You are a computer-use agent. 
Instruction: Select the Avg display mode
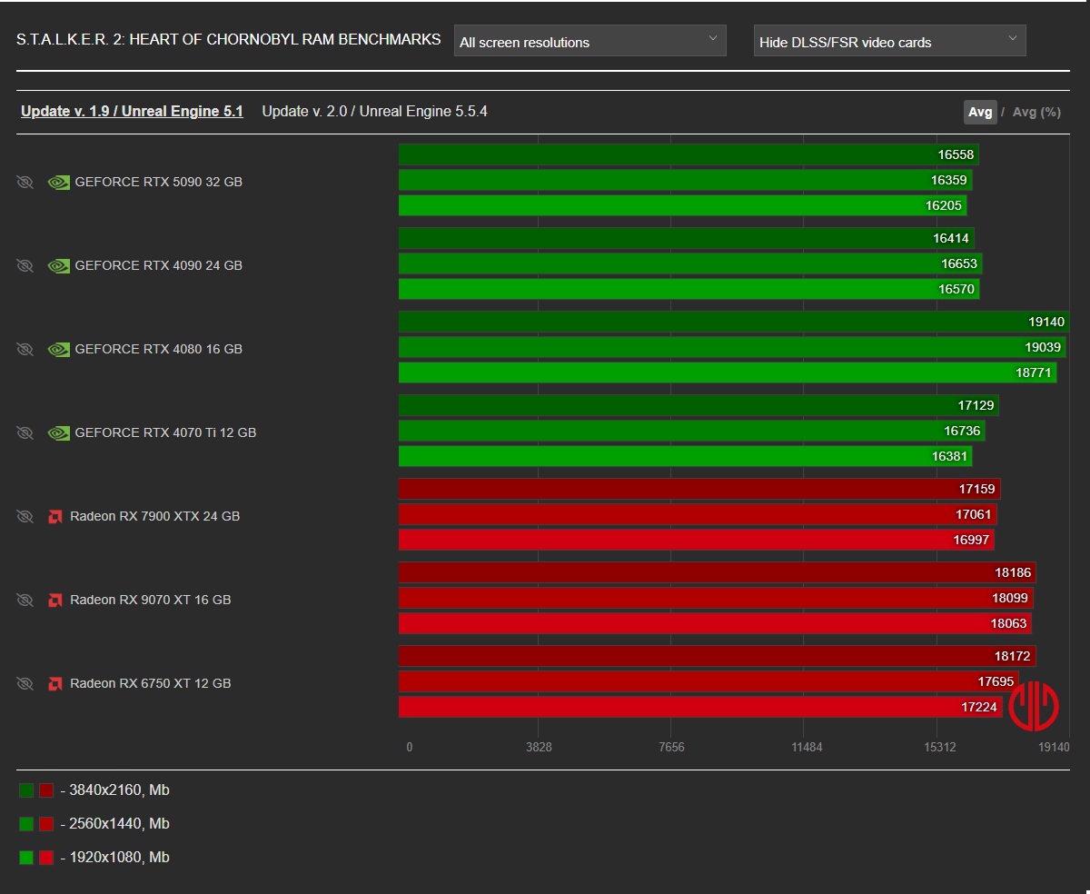coord(980,112)
